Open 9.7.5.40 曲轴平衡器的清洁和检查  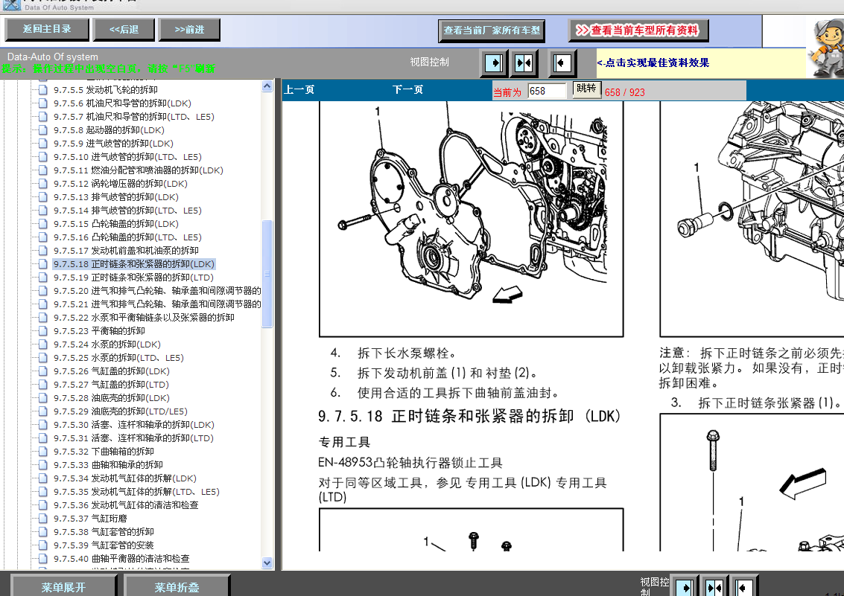point(121,559)
